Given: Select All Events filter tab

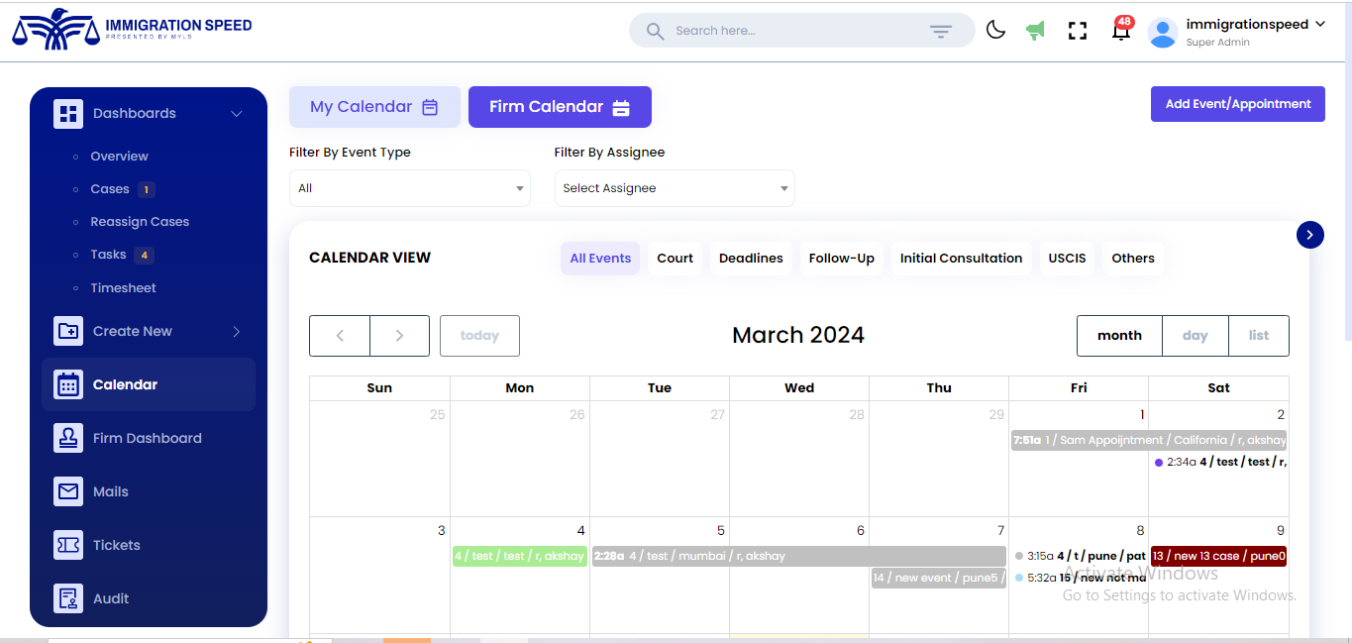Looking at the screenshot, I should (600, 259).
